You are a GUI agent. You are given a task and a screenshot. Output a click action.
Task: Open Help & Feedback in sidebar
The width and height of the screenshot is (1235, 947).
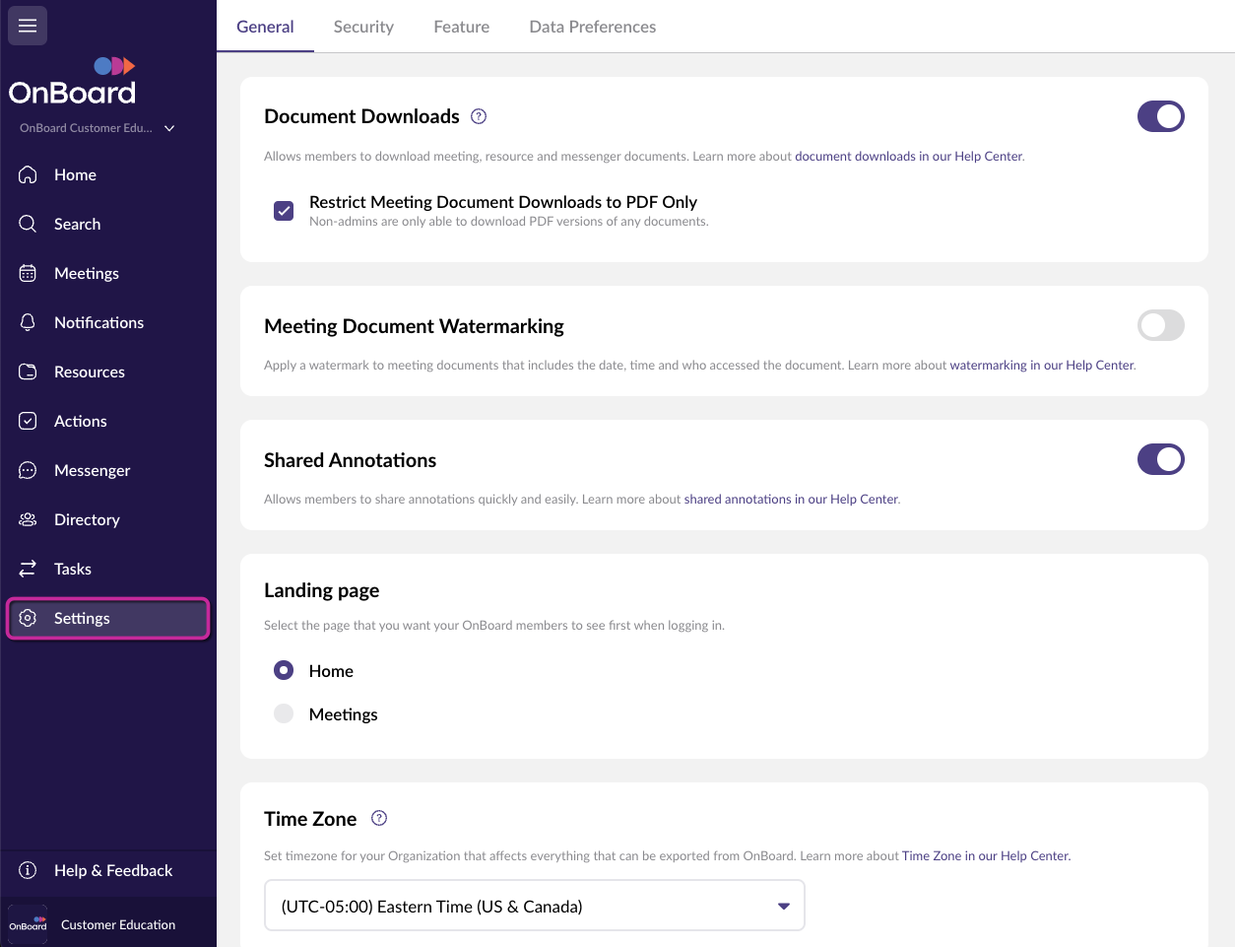point(112,870)
